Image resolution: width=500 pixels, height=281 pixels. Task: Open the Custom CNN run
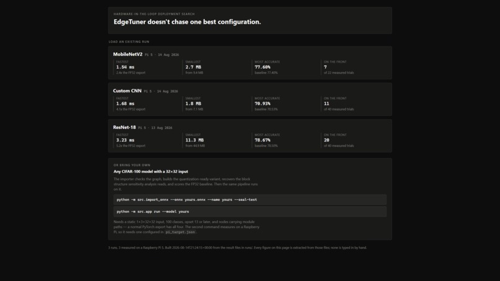[x=250, y=99]
